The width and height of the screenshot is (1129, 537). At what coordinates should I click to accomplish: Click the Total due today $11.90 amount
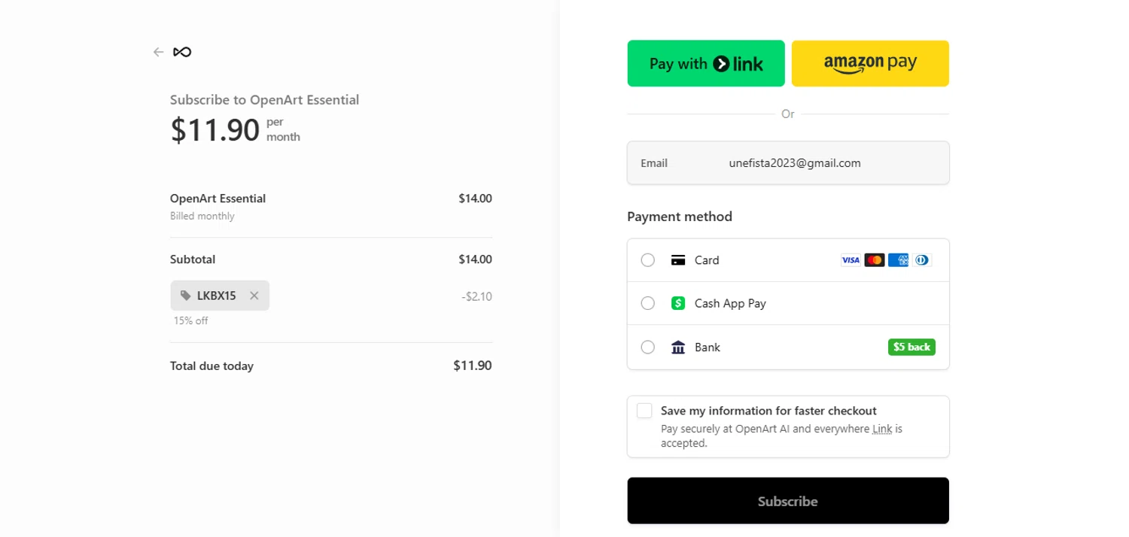pyautogui.click(x=473, y=366)
